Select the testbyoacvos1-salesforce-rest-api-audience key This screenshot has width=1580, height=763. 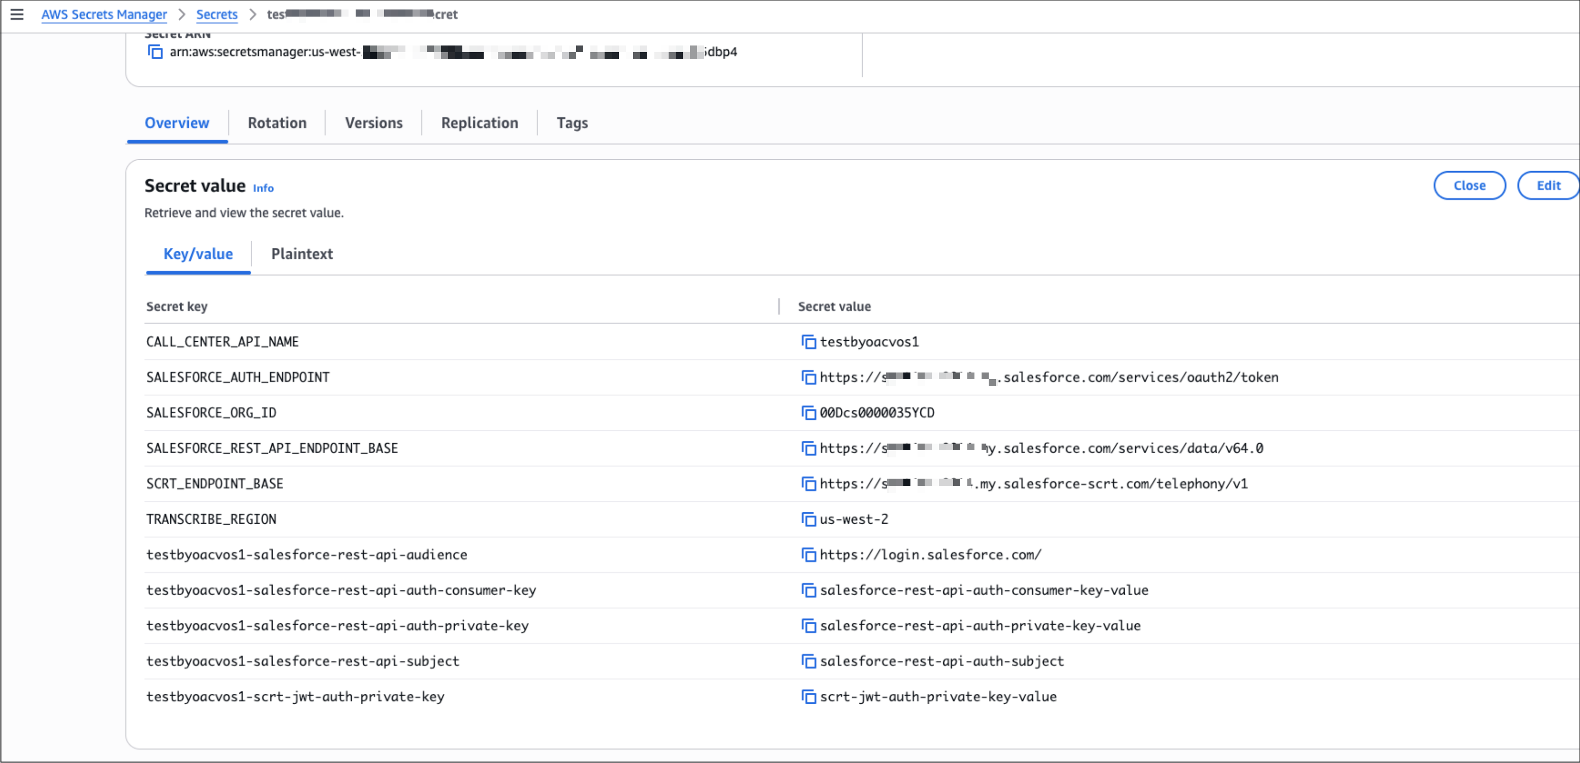307,555
